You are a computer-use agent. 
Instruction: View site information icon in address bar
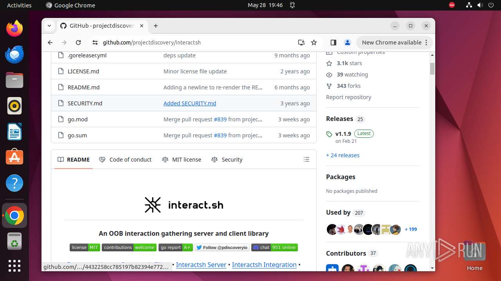pyautogui.click(x=95, y=43)
